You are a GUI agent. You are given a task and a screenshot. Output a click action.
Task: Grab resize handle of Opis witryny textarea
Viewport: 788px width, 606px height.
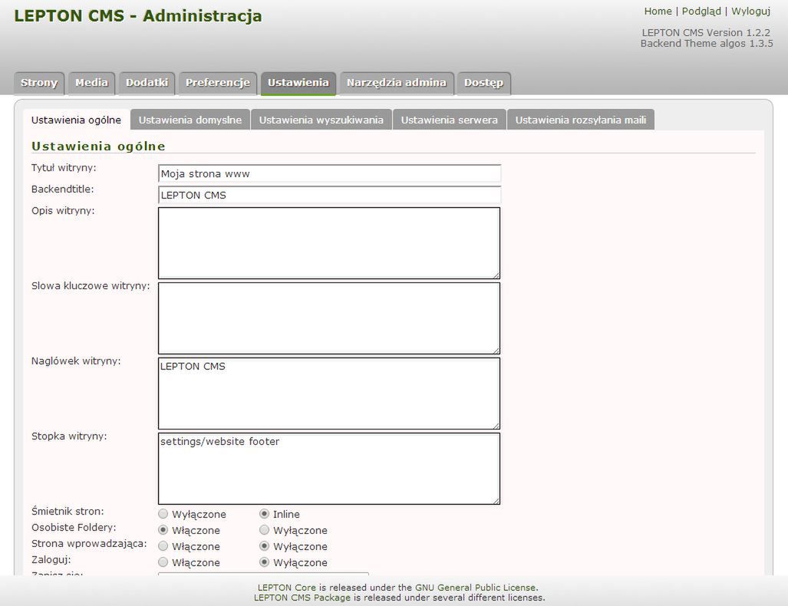(496, 275)
